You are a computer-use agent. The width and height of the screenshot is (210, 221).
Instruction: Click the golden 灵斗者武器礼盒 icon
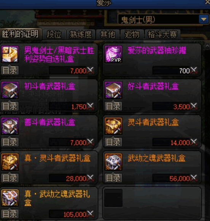tap(113, 126)
